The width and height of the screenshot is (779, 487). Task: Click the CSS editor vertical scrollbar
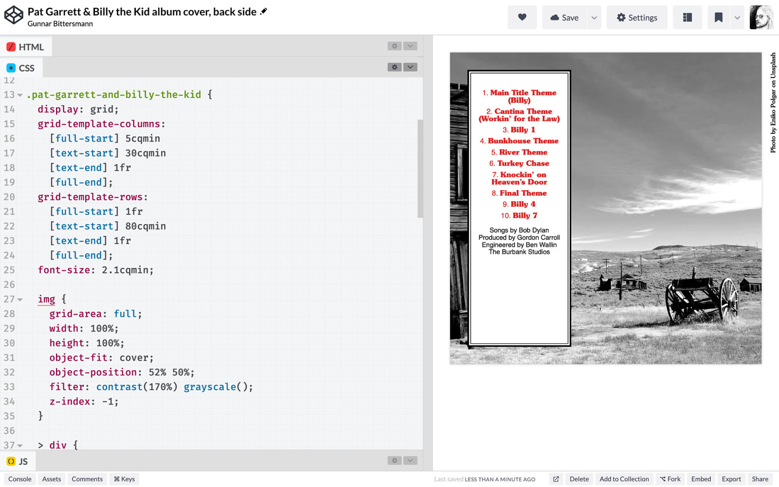click(x=420, y=168)
